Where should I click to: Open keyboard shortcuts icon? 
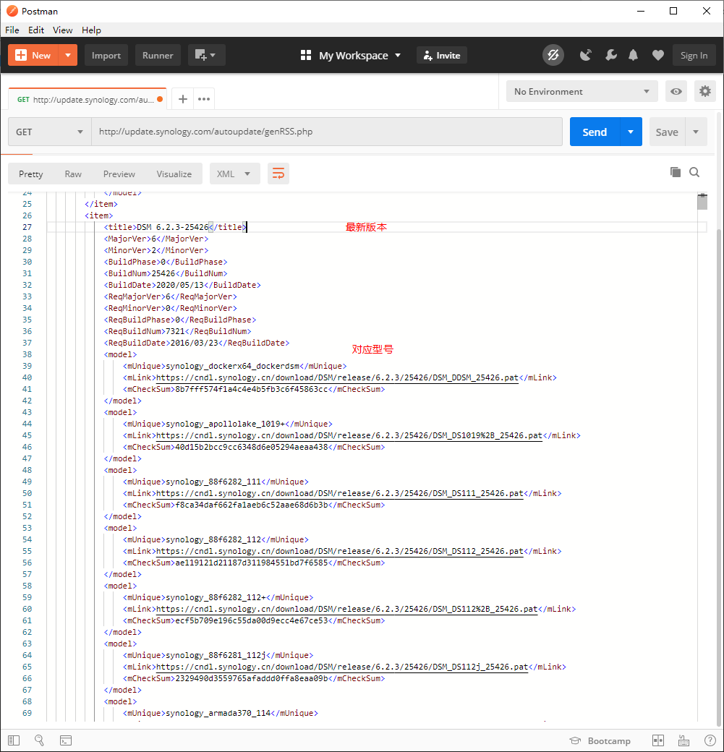tap(683, 740)
